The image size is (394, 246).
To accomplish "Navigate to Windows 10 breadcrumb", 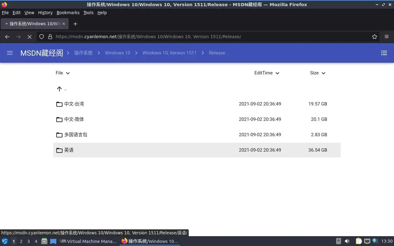I will (118, 53).
